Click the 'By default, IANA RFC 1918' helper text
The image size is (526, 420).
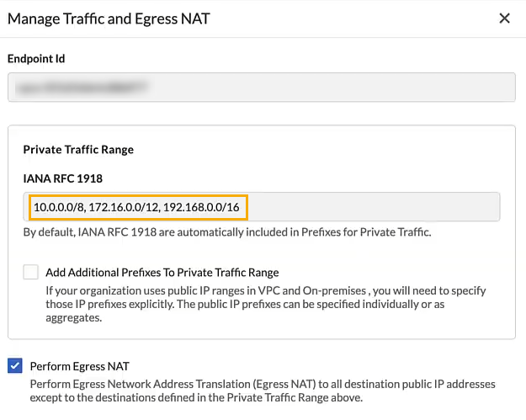(x=226, y=231)
